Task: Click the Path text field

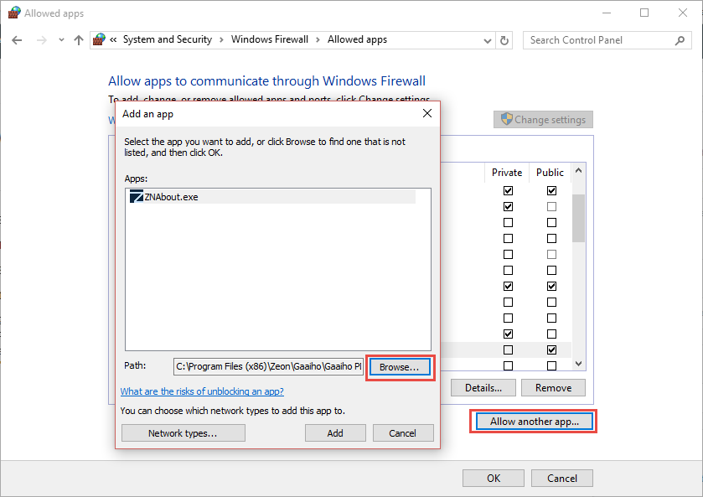Action: coord(268,366)
